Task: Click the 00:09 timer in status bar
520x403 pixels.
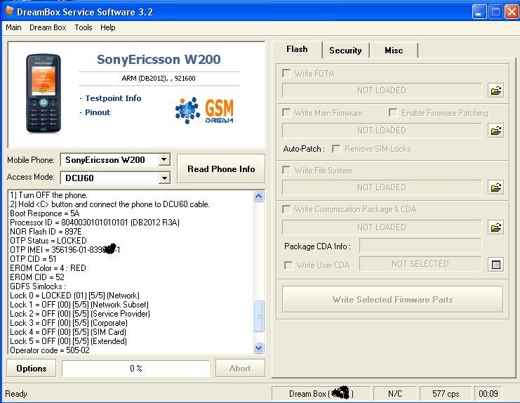Action: pos(488,394)
